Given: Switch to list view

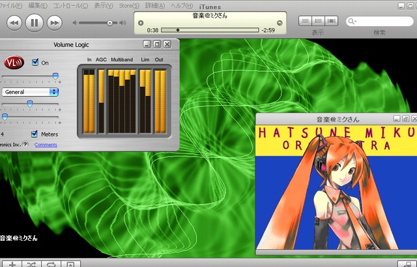Looking at the screenshot, I should tap(305, 21).
